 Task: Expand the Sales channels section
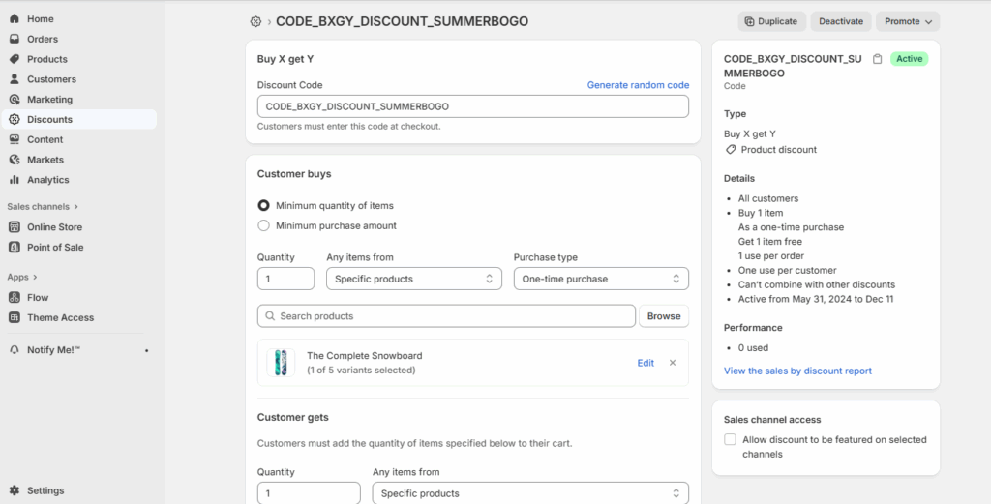[x=43, y=206]
